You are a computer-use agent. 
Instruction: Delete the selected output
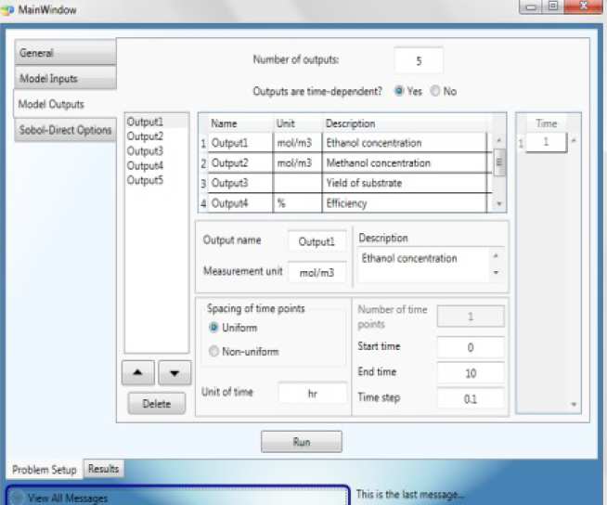click(156, 404)
